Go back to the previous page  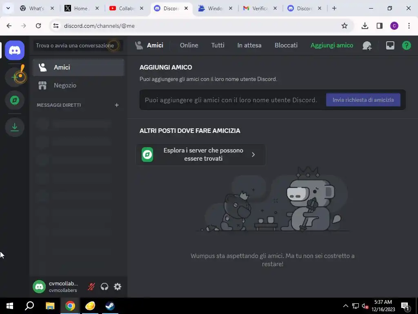click(x=9, y=26)
